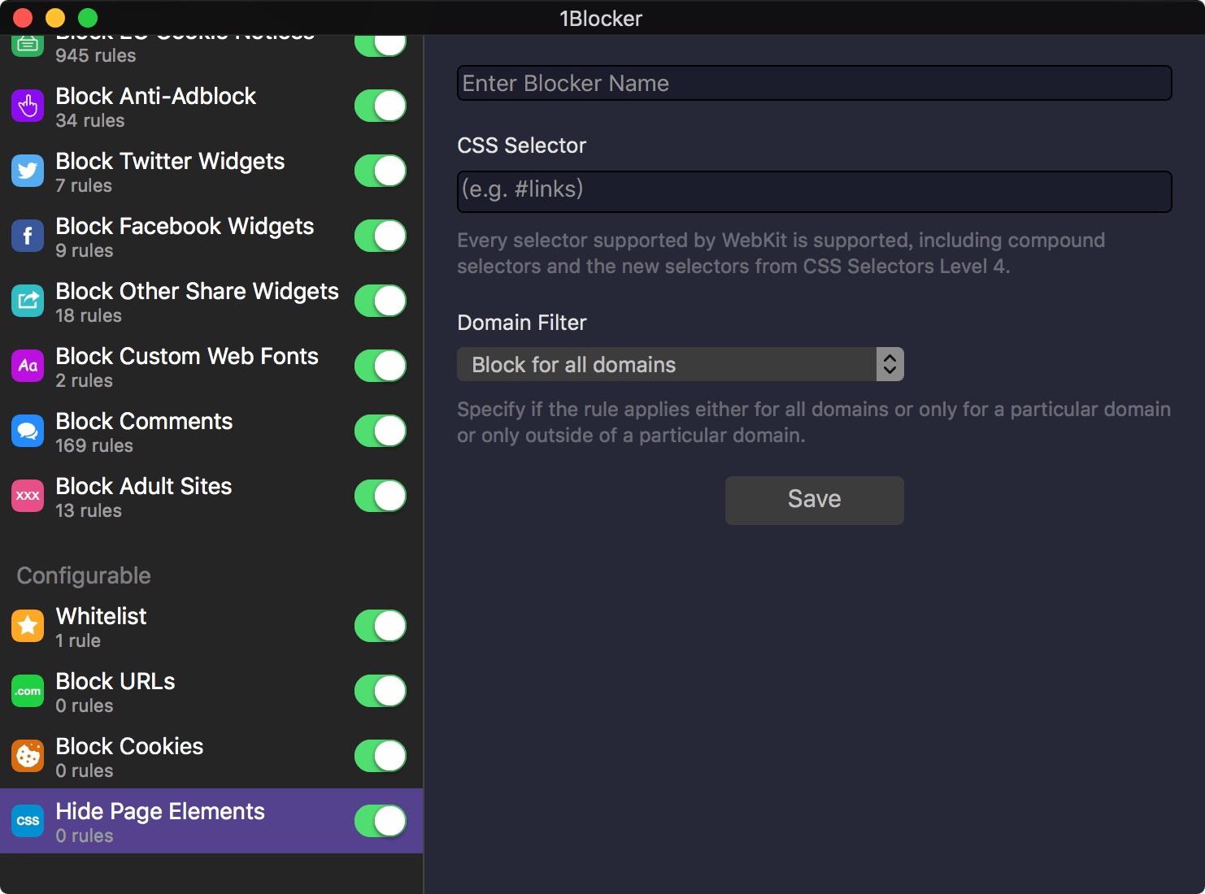Image resolution: width=1205 pixels, height=894 pixels.
Task: Click the Facebook widgets icon
Action: pyautogui.click(x=28, y=236)
